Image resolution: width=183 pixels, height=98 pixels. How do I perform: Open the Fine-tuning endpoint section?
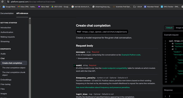point(6,84)
